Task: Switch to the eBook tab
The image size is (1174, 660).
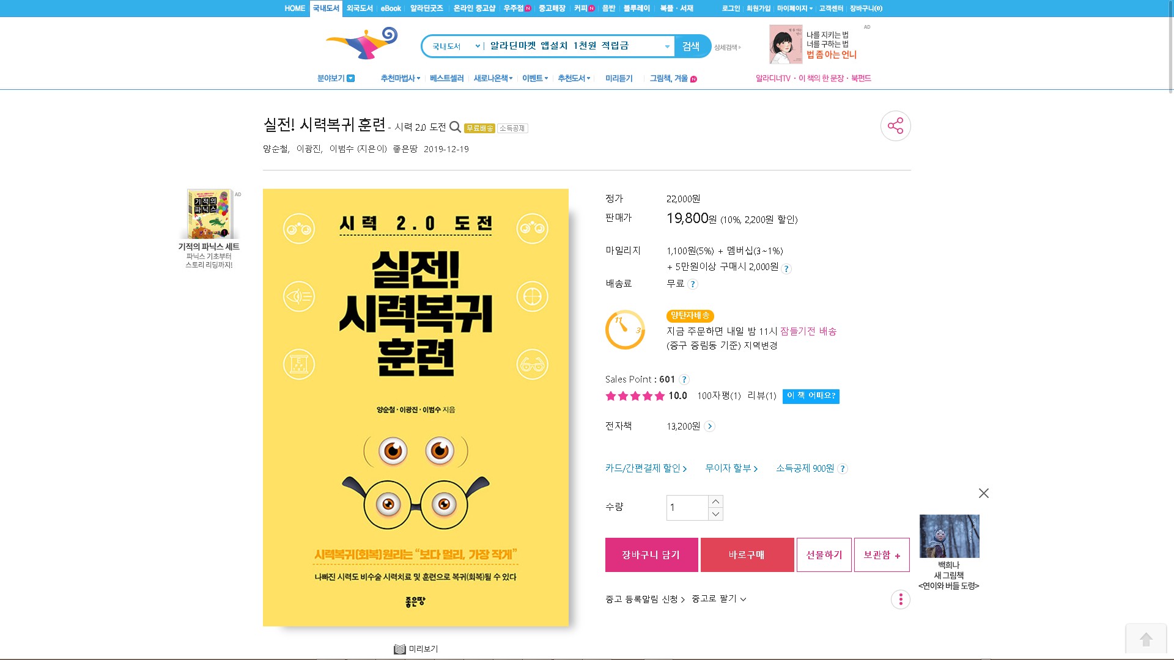Action: point(391,9)
